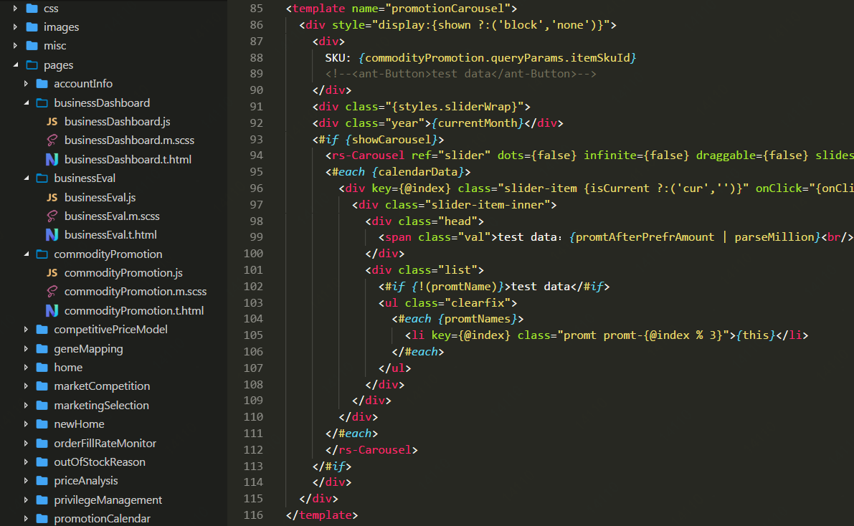Collapse the businessDashboard folder arrow
The height and width of the screenshot is (526, 854).
[26, 103]
